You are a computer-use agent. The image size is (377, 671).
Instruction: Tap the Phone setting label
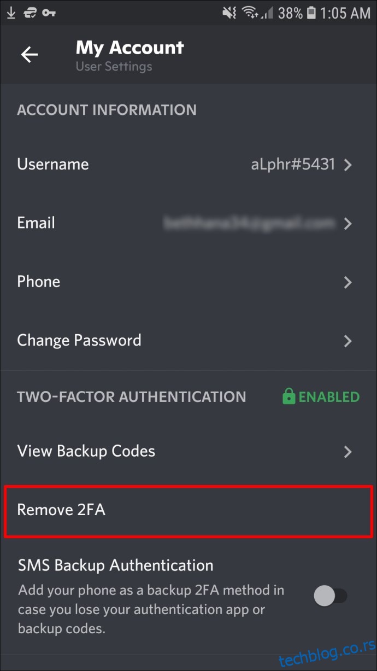point(39,282)
